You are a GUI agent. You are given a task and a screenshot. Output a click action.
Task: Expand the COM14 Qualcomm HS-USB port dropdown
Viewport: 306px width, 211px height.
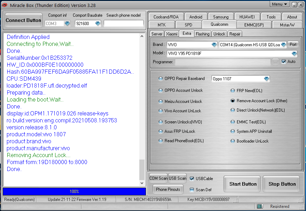click(283, 44)
